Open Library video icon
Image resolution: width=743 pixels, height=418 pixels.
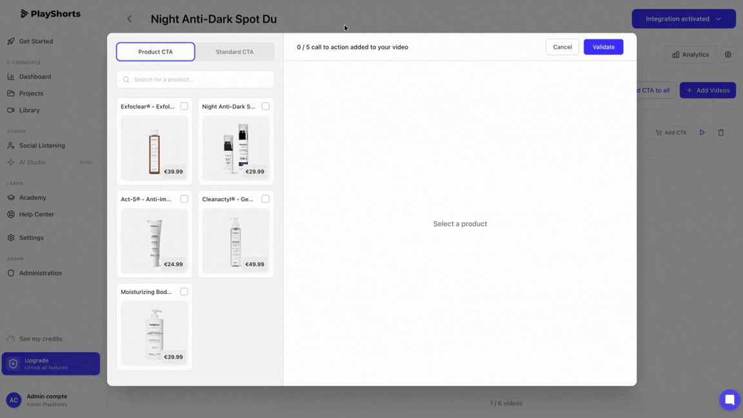(x=11, y=110)
